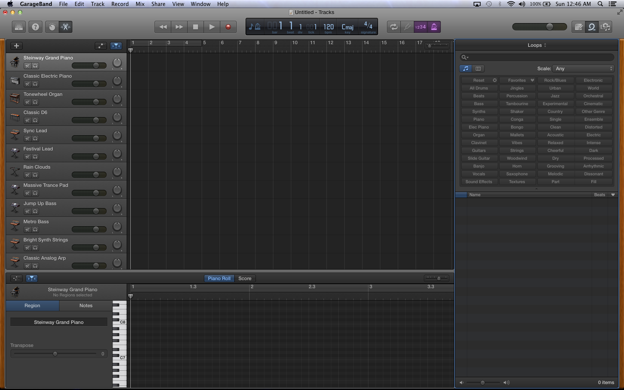Viewport: 624px width, 390px height.
Task: Click the display mode note/metronome icon in LCD
Action: coord(255,27)
